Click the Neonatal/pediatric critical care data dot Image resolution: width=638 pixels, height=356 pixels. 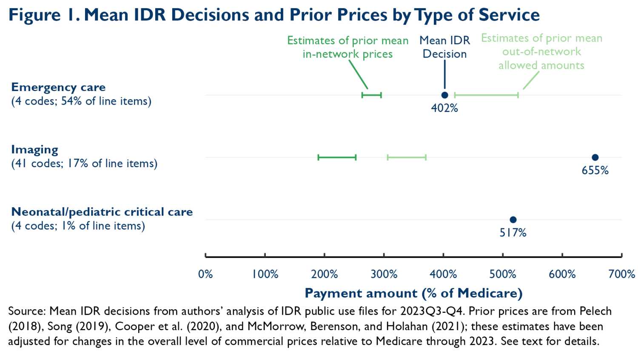pyautogui.click(x=513, y=220)
